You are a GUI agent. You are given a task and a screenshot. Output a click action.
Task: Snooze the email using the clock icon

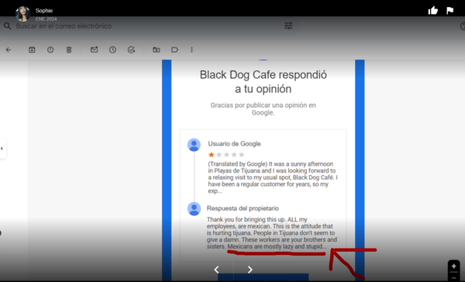tap(112, 50)
